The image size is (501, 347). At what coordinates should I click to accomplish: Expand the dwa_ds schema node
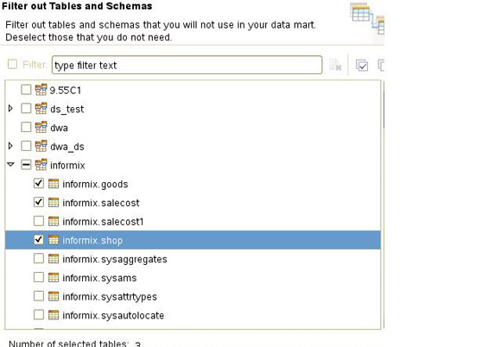(x=10, y=146)
